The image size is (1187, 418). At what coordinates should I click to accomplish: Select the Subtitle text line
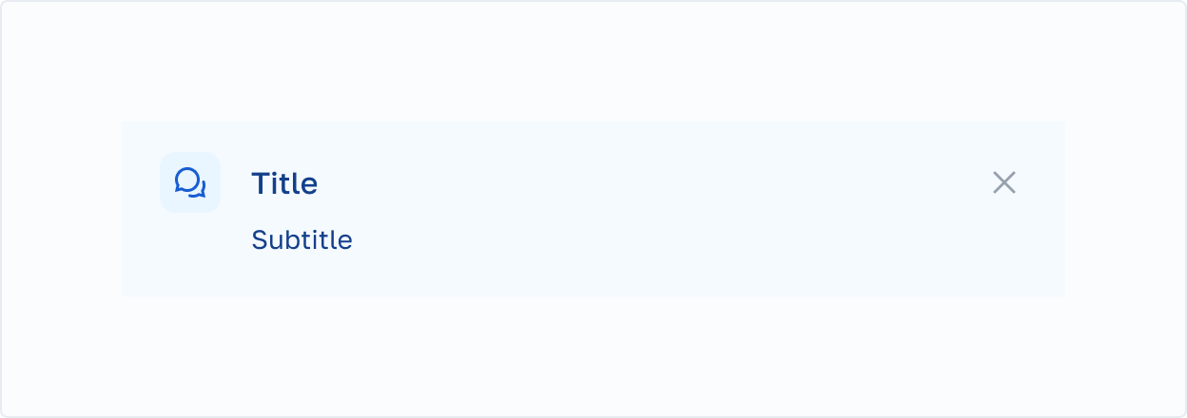point(302,240)
